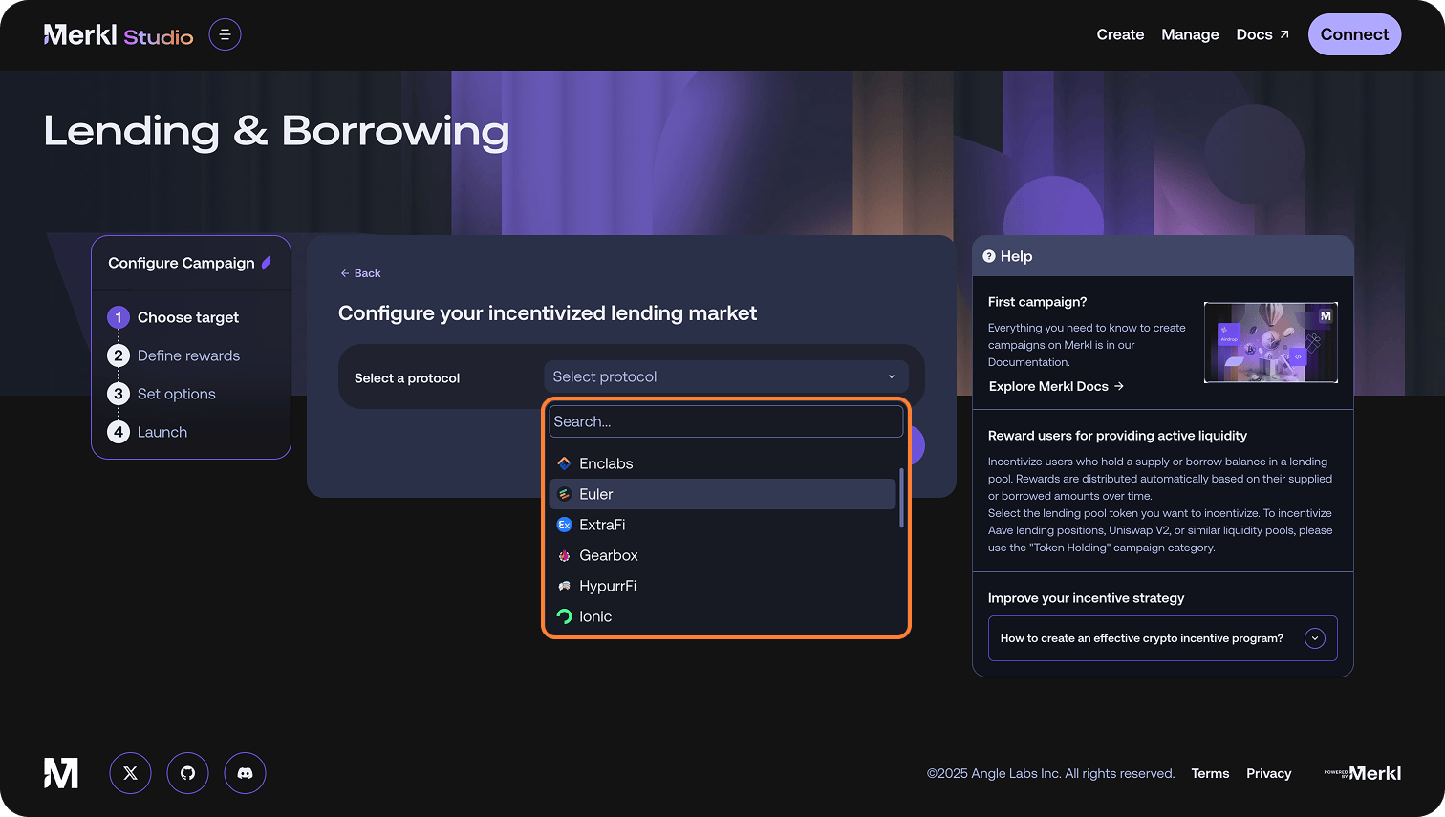The image size is (1445, 817).
Task: Click the protocol list scrollbar
Action: [901, 498]
